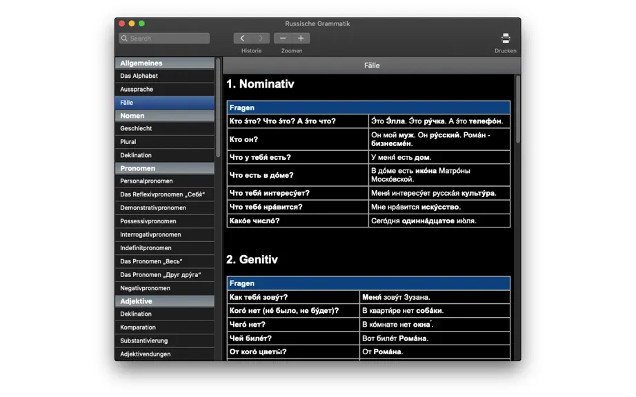Image resolution: width=636 pixels, height=397 pixels.
Task: Click into the Search input field
Action: pyautogui.click(x=164, y=39)
